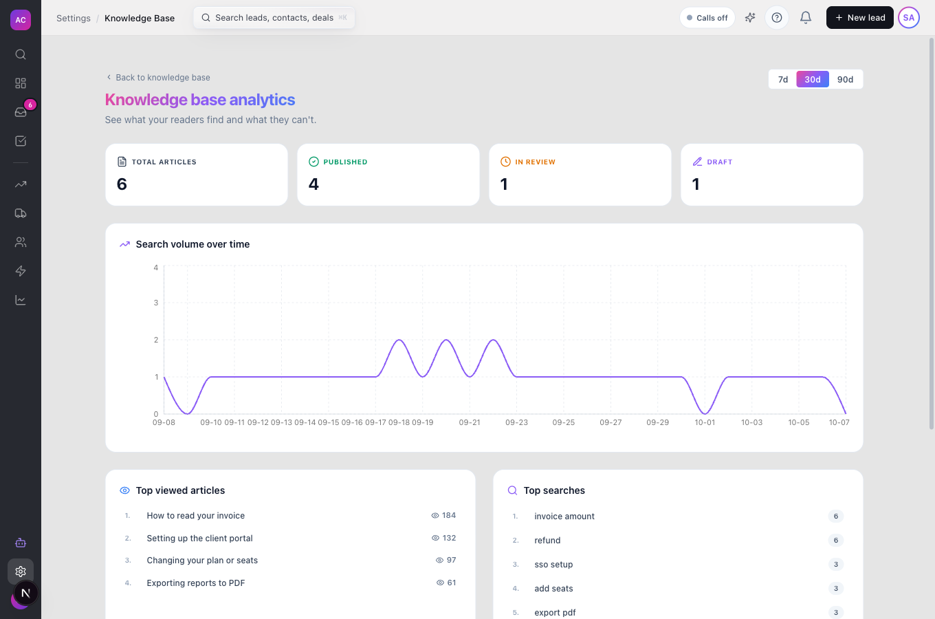Image resolution: width=935 pixels, height=619 pixels.
Task: Click the New lead button
Action: tap(860, 18)
